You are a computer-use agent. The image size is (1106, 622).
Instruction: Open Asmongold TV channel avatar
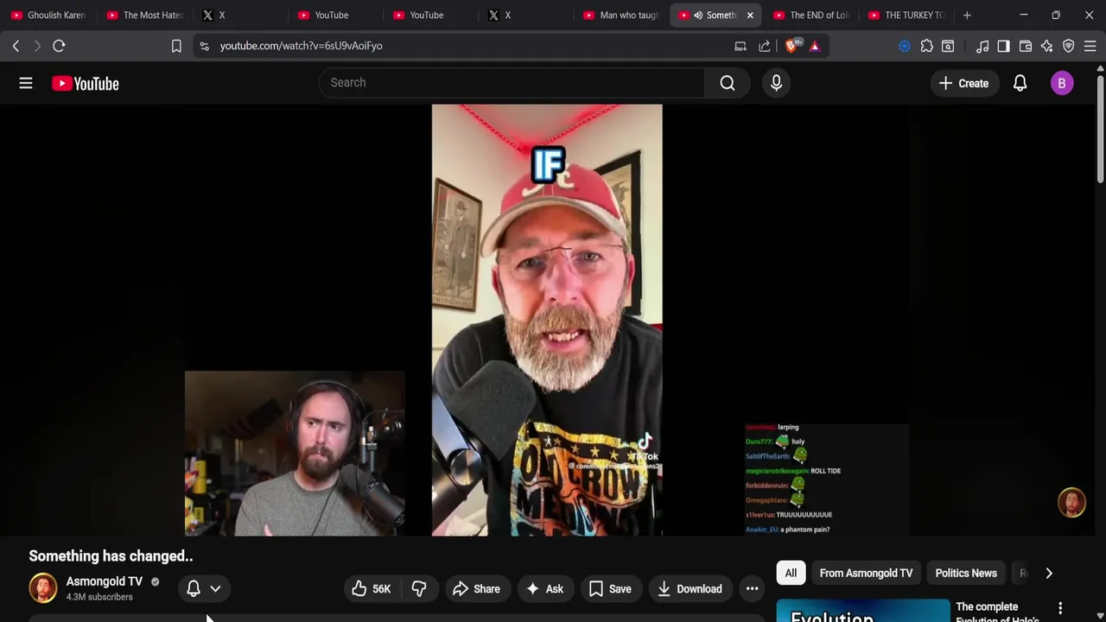click(x=42, y=588)
